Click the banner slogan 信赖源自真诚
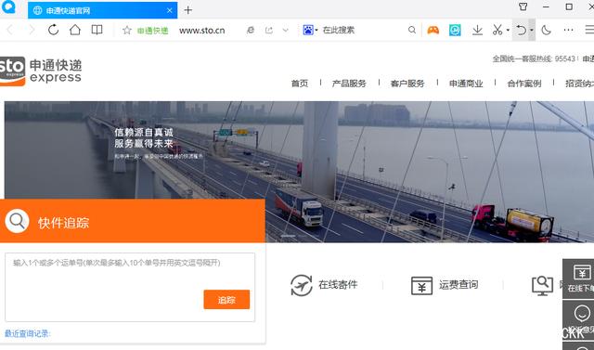The image size is (594, 350). coord(144,132)
